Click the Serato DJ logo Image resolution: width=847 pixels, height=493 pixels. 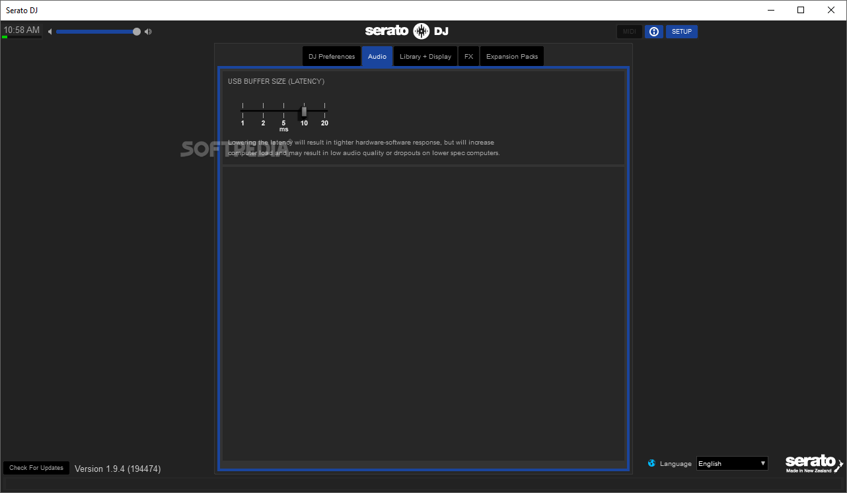(407, 31)
